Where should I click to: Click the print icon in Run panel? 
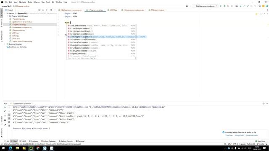tap(9, 122)
